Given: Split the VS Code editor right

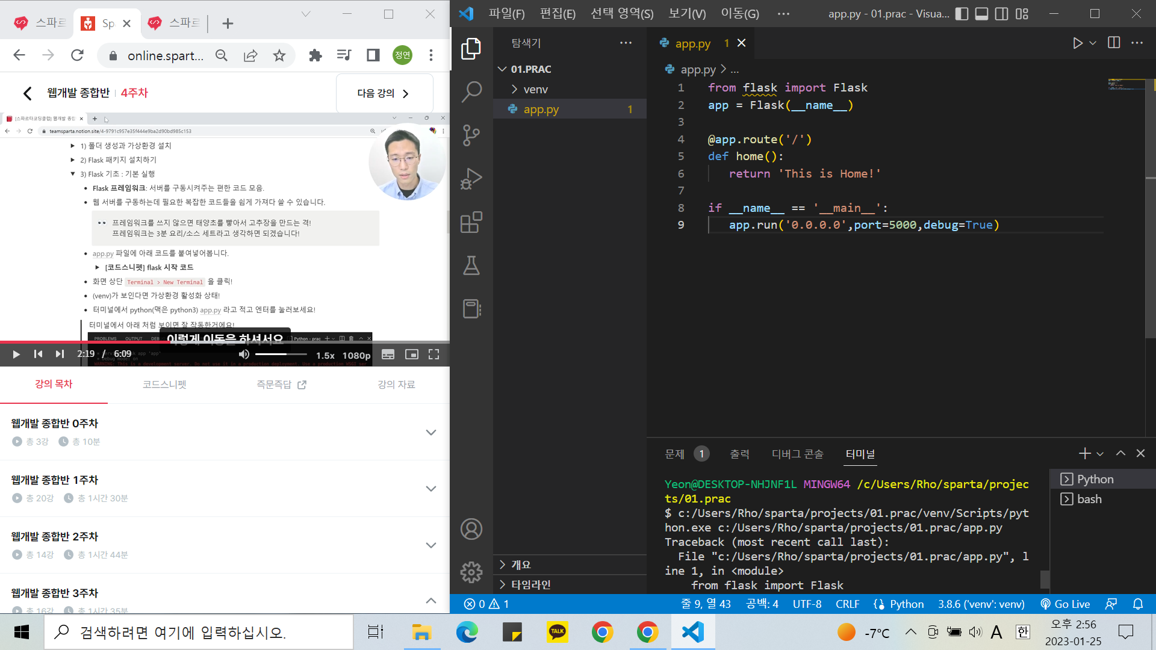Looking at the screenshot, I should [x=1114, y=43].
